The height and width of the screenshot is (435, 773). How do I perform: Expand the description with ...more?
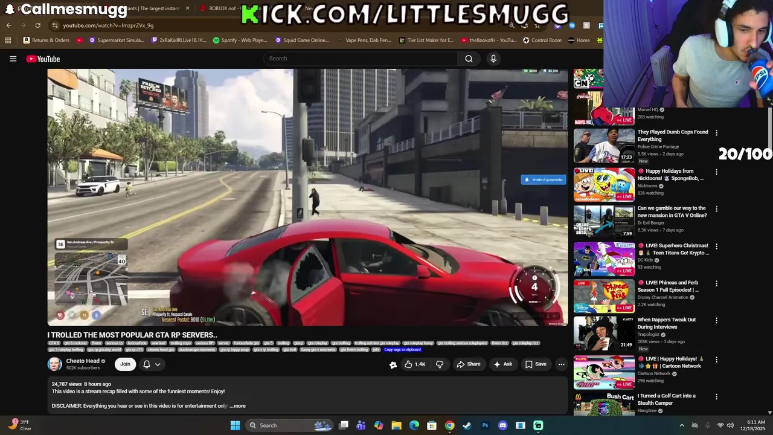coord(238,406)
